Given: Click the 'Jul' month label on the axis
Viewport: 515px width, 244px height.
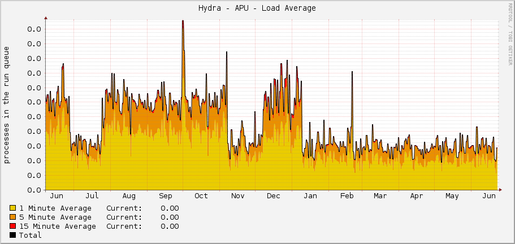Looking at the screenshot, I should (x=92, y=196).
